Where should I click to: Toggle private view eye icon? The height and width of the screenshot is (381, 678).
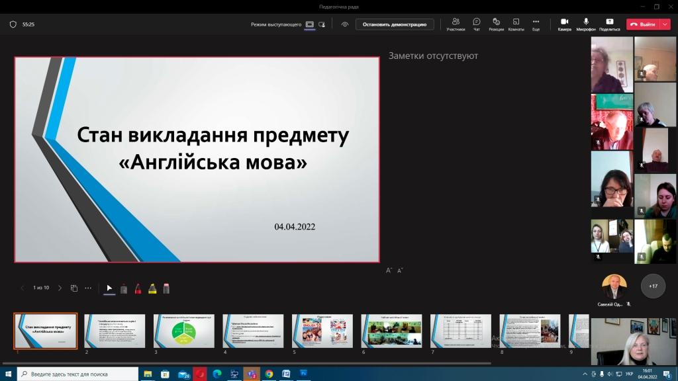point(345,24)
